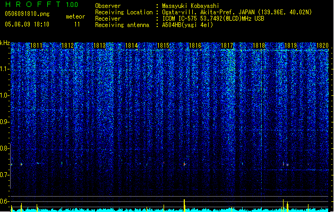Click the 1817 time marker

click(x=227, y=46)
